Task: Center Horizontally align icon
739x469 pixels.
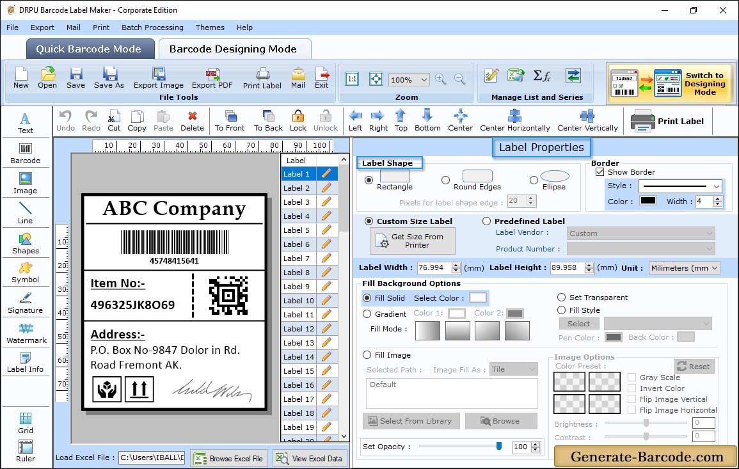Action: coord(514,121)
